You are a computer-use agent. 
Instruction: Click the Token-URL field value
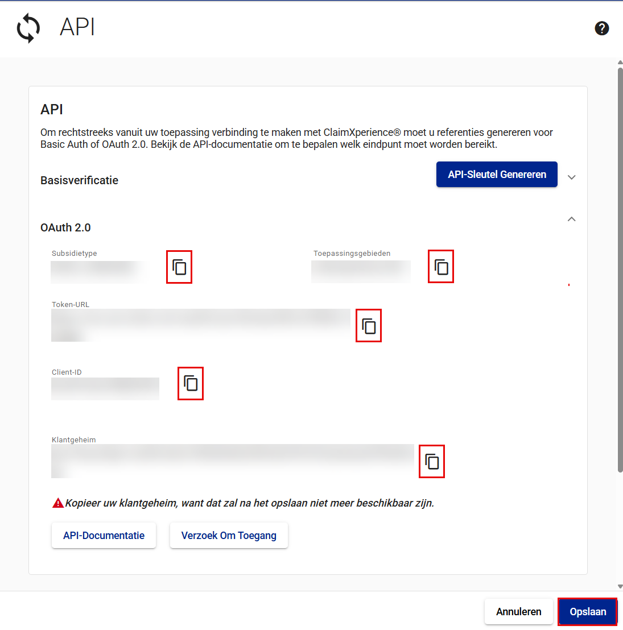pos(200,325)
